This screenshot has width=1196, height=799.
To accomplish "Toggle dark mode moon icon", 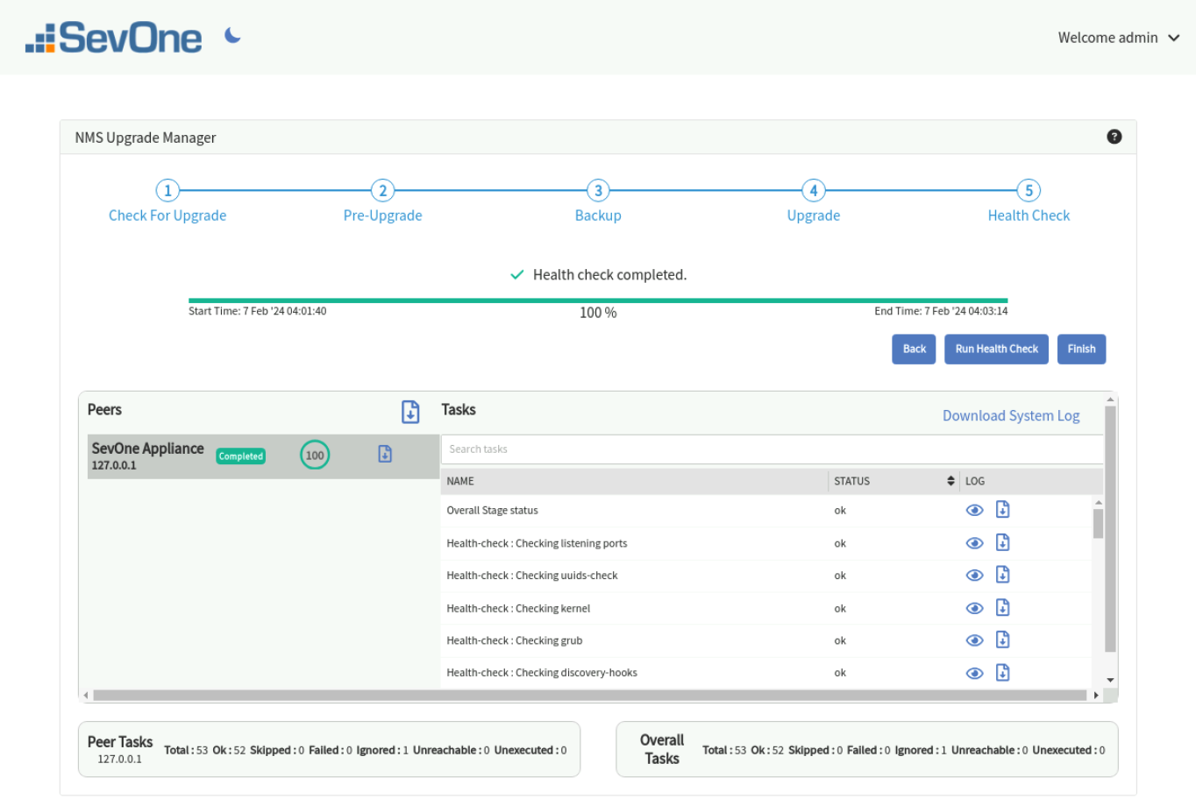I will click(232, 36).
